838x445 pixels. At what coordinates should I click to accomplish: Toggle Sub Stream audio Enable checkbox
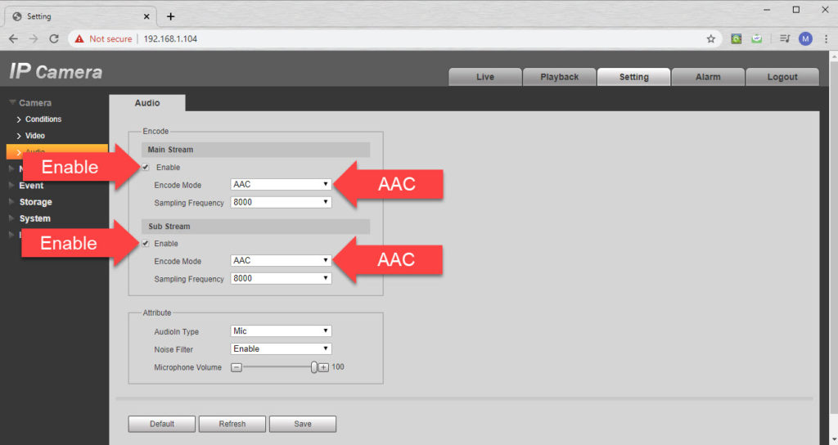click(146, 244)
